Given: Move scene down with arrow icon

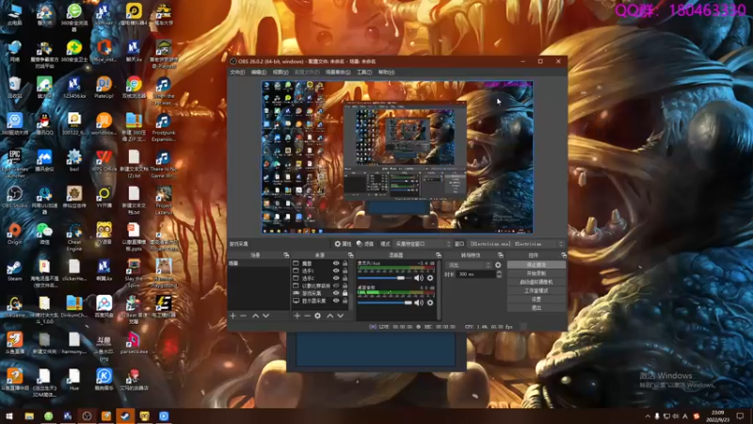Looking at the screenshot, I should point(266,316).
